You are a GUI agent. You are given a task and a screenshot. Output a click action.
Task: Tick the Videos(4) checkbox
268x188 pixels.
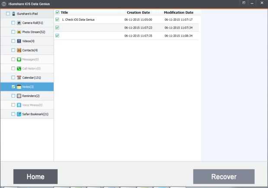13,41
